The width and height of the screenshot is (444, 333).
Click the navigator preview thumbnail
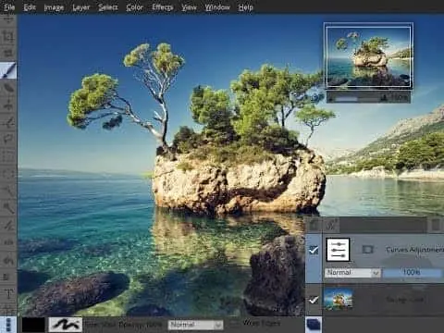coord(368,56)
